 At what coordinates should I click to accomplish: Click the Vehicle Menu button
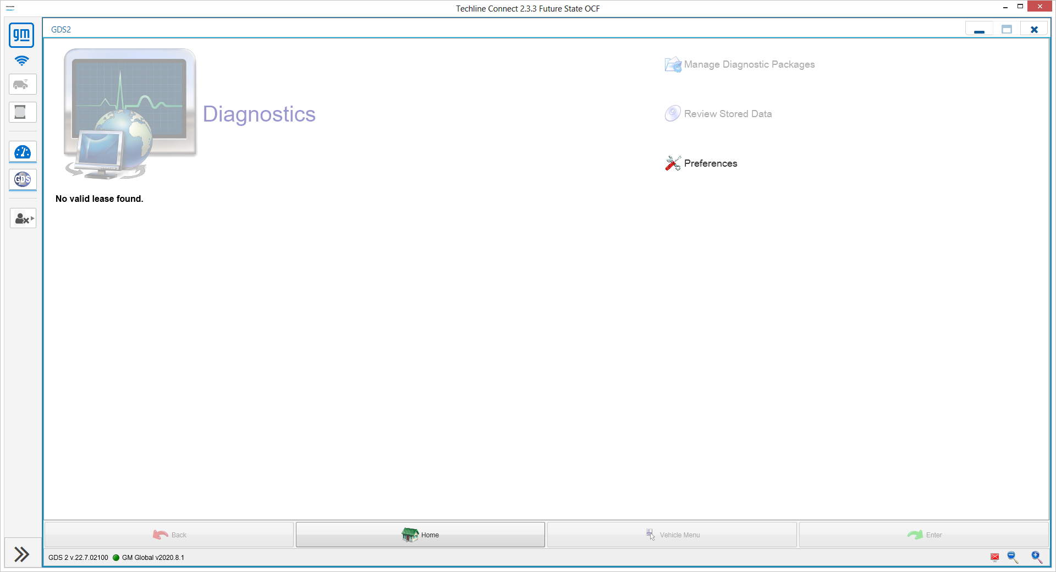[x=672, y=535]
